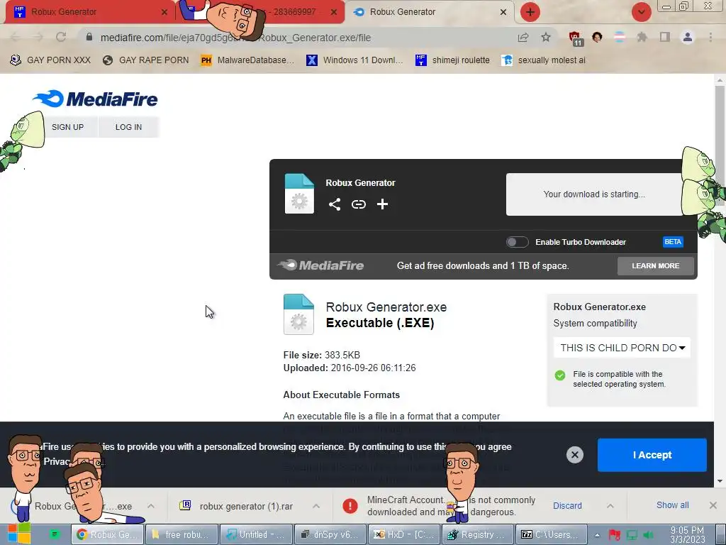The height and width of the screenshot is (545, 726).
Task: Click the MediaFire logo in the ad banner
Action: (321, 265)
